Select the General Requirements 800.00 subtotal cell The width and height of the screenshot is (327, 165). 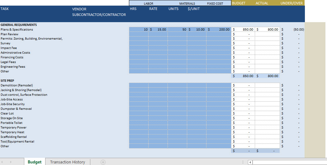pyautogui.click(x=267, y=76)
